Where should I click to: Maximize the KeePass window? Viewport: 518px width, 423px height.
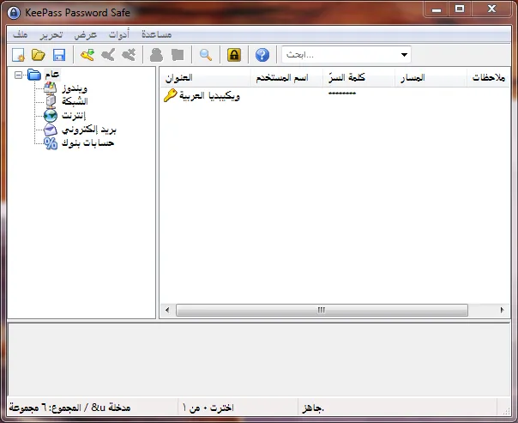[x=460, y=9]
